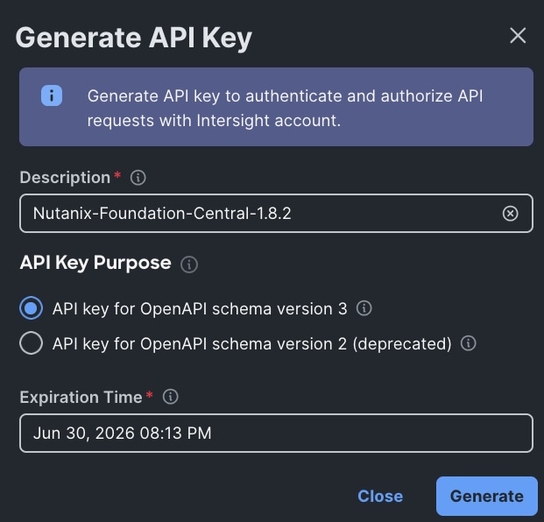544x522 pixels.
Task: Click the 'Description' field label
Action: click(x=65, y=178)
